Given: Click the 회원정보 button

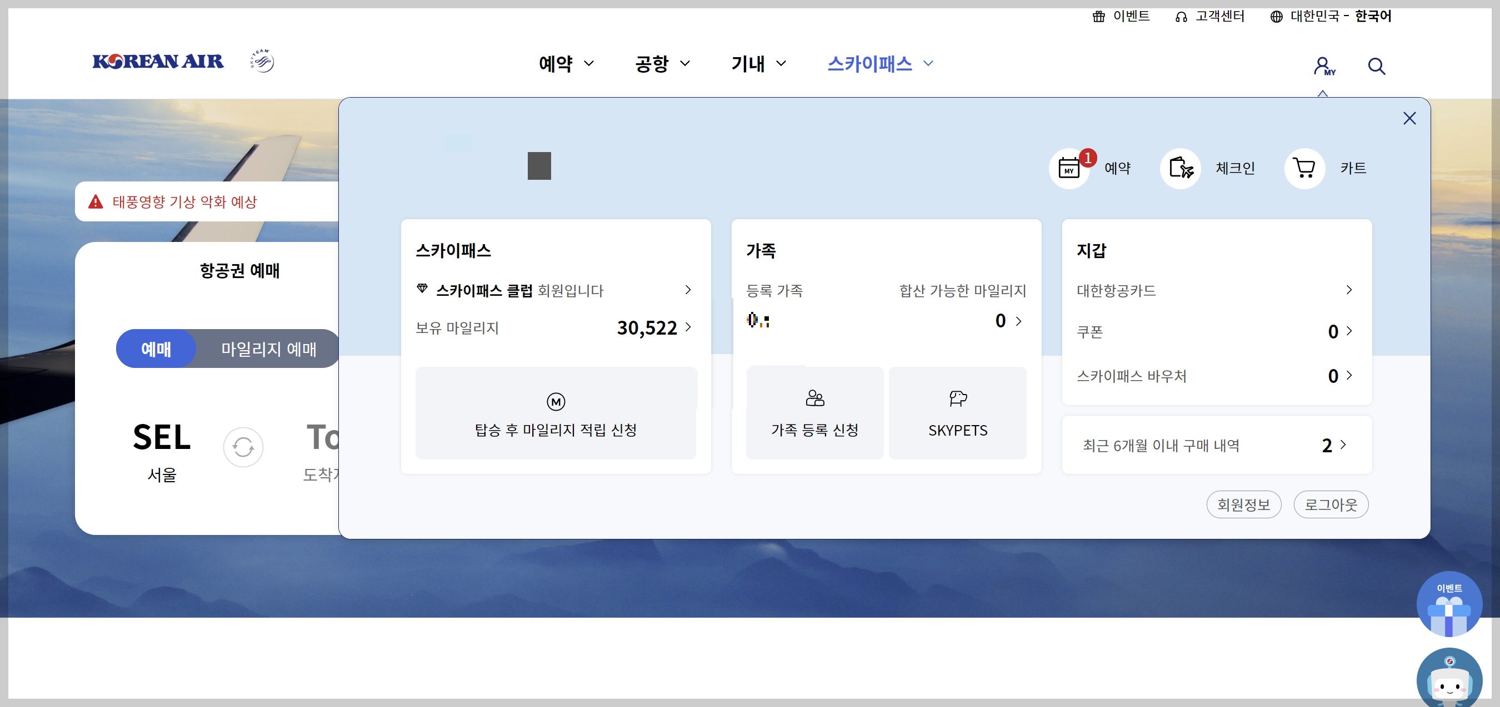Looking at the screenshot, I should point(1243,504).
